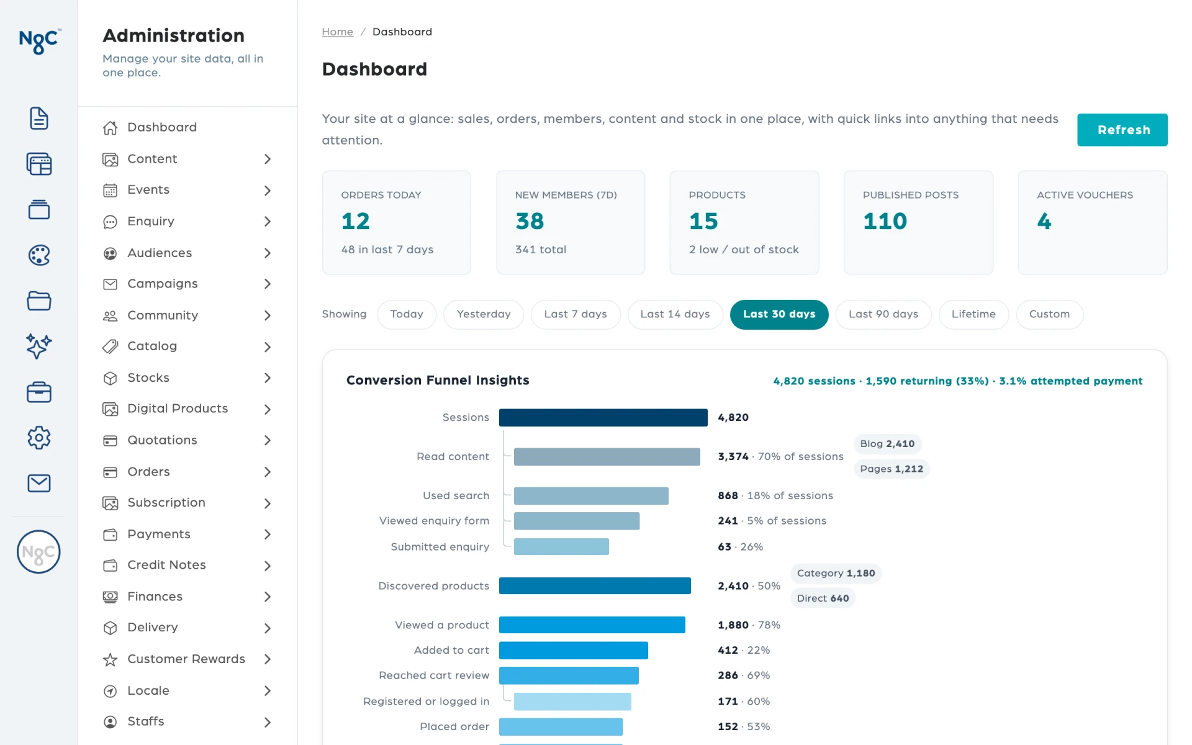The height and width of the screenshot is (745, 1192).
Task: Click the Stocks cube icon
Action: pyautogui.click(x=110, y=378)
